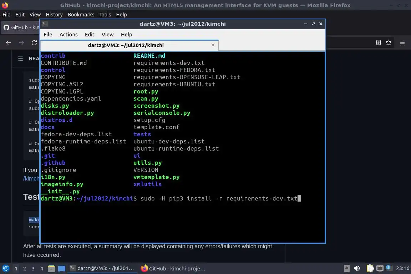Click ubuntu-dev-deps.list in the terminal
The height and width of the screenshot is (274, 411).
169,141
